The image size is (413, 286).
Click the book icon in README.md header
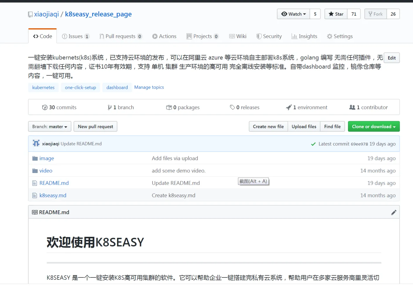click(x=35, y=212)
